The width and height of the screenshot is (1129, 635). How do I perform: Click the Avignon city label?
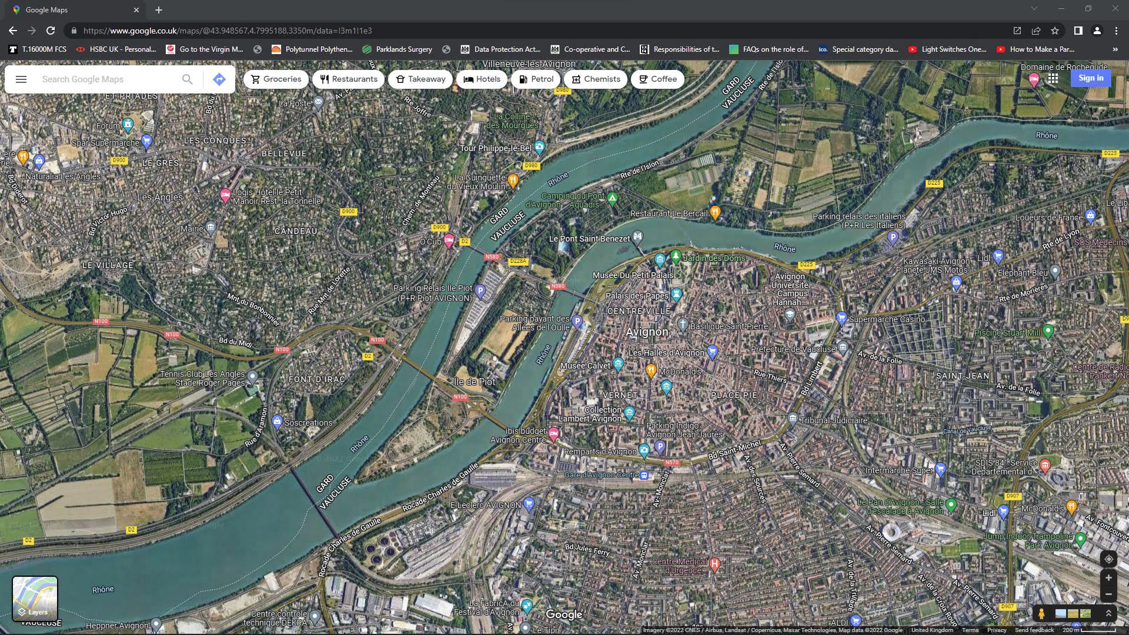(x=647, y=332)
